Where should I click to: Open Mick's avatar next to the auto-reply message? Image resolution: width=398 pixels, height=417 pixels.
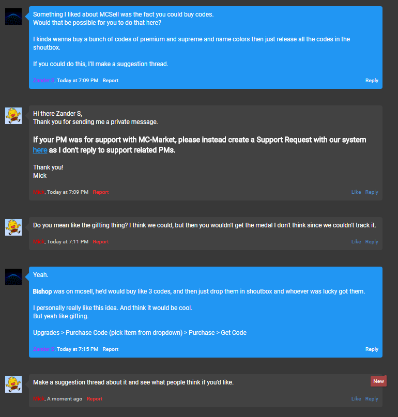point(13,116)
